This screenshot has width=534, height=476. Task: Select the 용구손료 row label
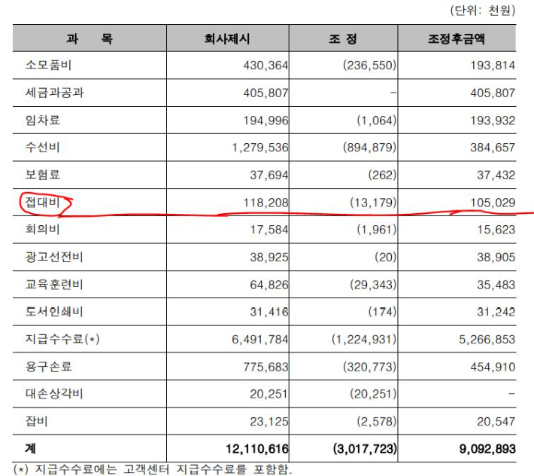point(48,367)
